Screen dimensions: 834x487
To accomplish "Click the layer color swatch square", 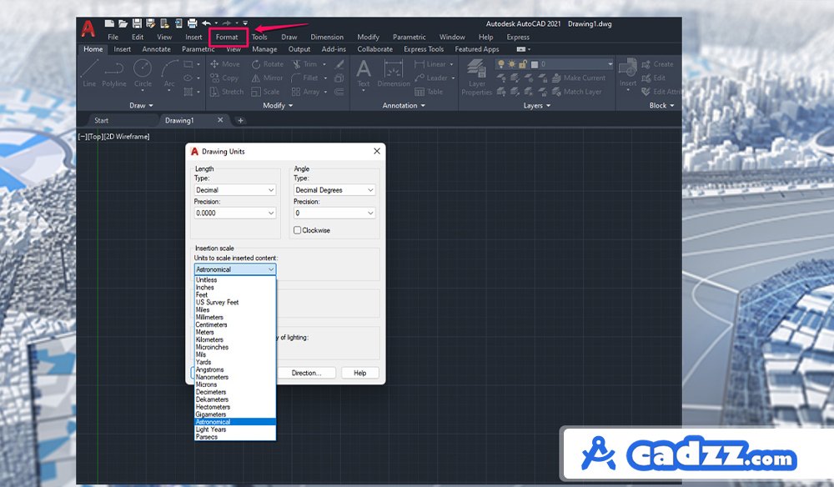I will click(535, 64).
